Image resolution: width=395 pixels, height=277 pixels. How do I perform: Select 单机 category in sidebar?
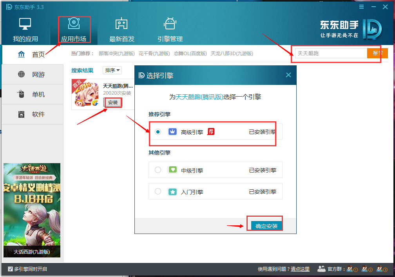(x=32, y=94)
